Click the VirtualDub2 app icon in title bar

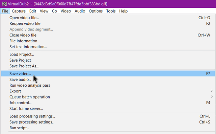(x=4, y=4)
